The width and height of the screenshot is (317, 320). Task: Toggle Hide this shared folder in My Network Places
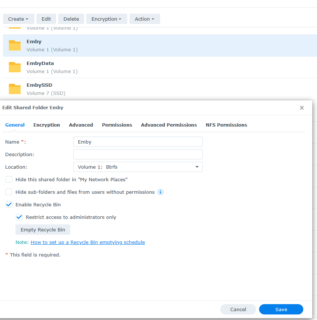pos(9,179)
